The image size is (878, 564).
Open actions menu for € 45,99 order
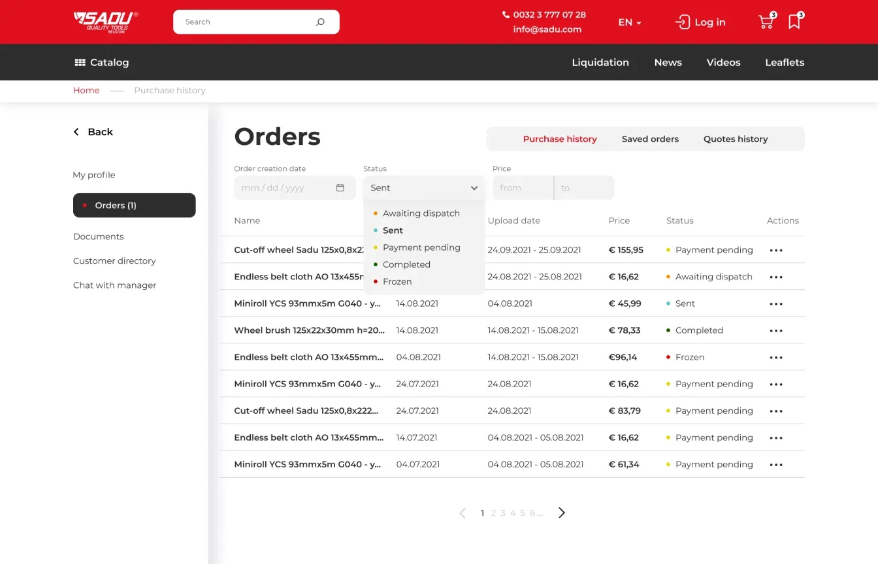click(776, 304)
